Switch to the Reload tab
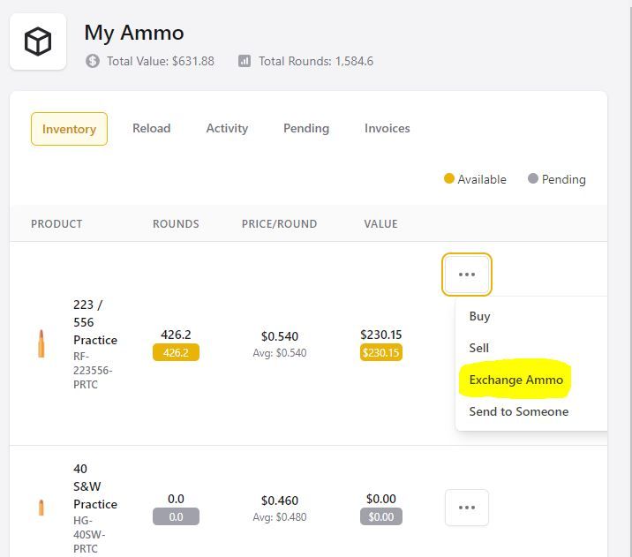632x557 pixels. tap(152, 128)
